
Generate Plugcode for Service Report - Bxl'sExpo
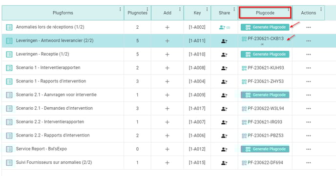click(265, 149)
